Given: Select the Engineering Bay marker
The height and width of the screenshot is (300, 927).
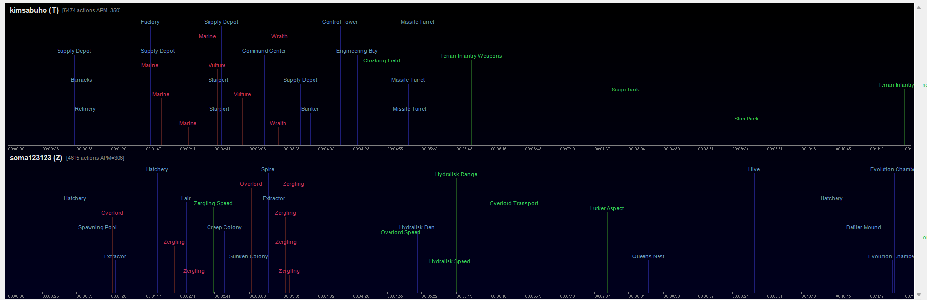Looking at the screenshot, I should point(357,51).
